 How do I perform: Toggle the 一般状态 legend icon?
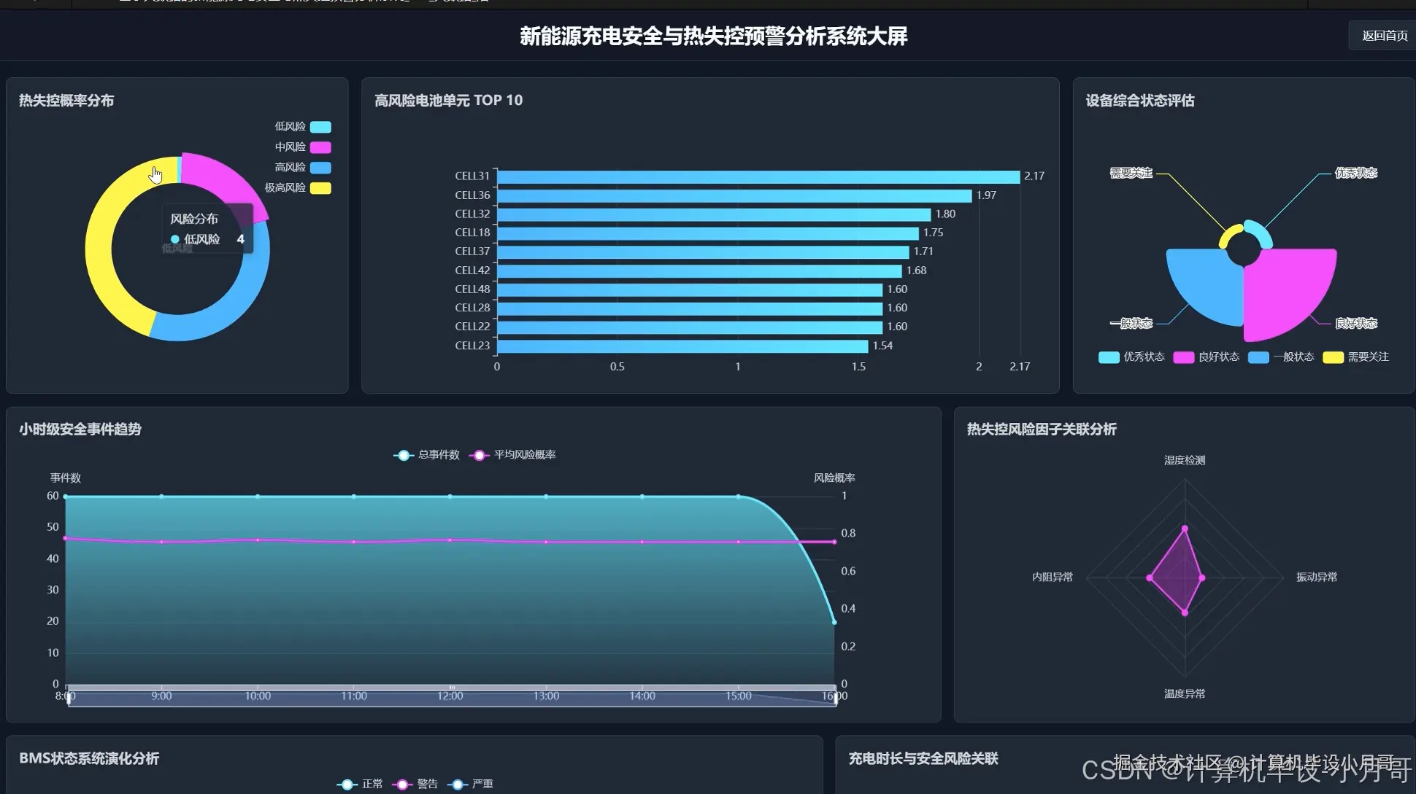point(1258,357)
